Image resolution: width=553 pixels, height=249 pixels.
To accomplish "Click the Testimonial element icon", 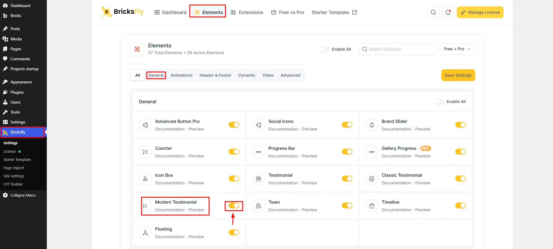I will point(259,179).
